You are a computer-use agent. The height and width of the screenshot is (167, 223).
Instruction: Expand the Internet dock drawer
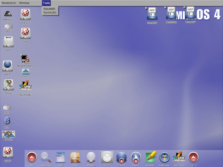pos(122,158)
